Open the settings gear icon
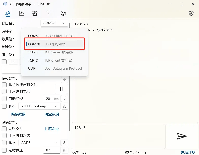The height and width of the screenshot is (155, 199). coord(191,13)
